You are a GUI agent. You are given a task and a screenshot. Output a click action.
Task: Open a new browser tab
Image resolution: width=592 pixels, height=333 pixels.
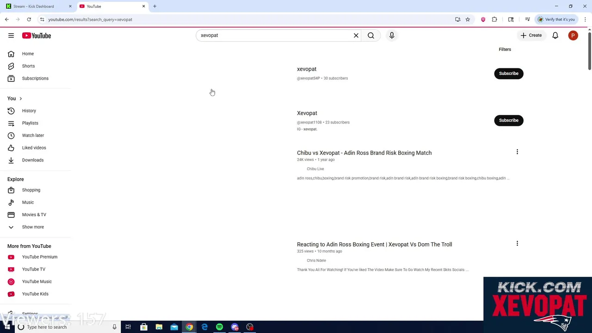tap(154, 6)
